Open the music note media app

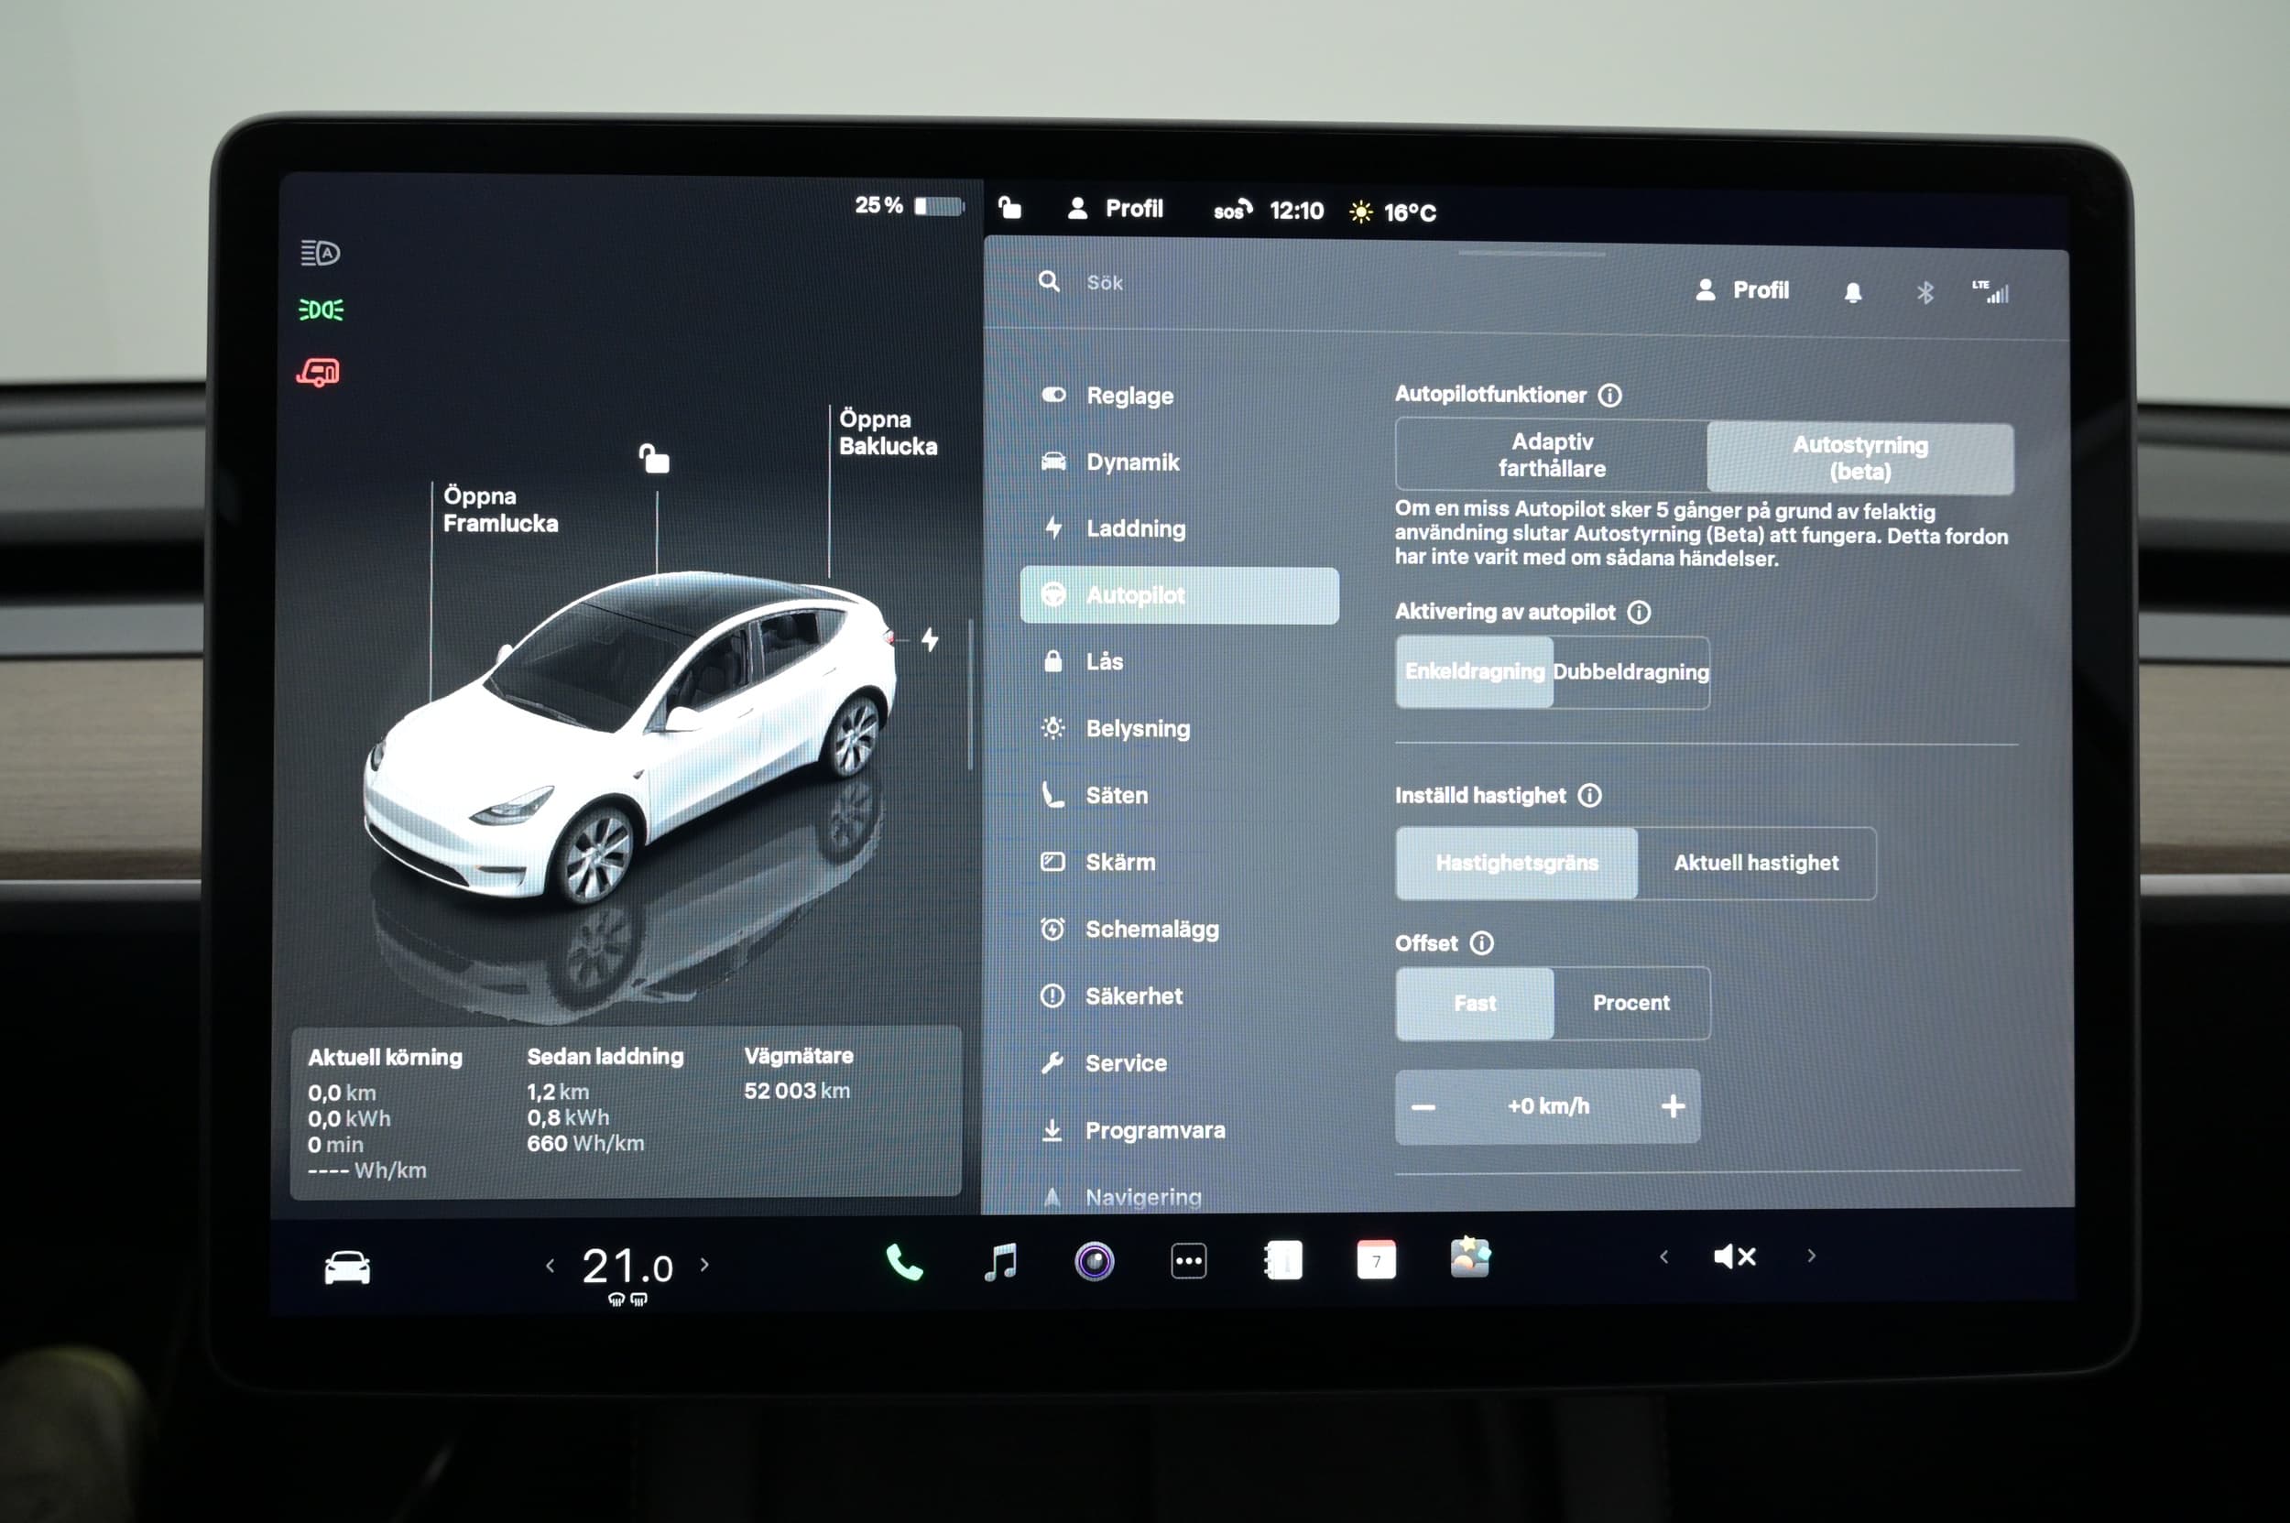coord(999,1263)
